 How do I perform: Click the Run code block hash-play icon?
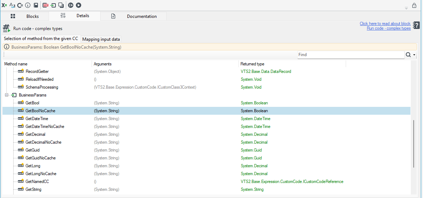(x=6, y=28)
